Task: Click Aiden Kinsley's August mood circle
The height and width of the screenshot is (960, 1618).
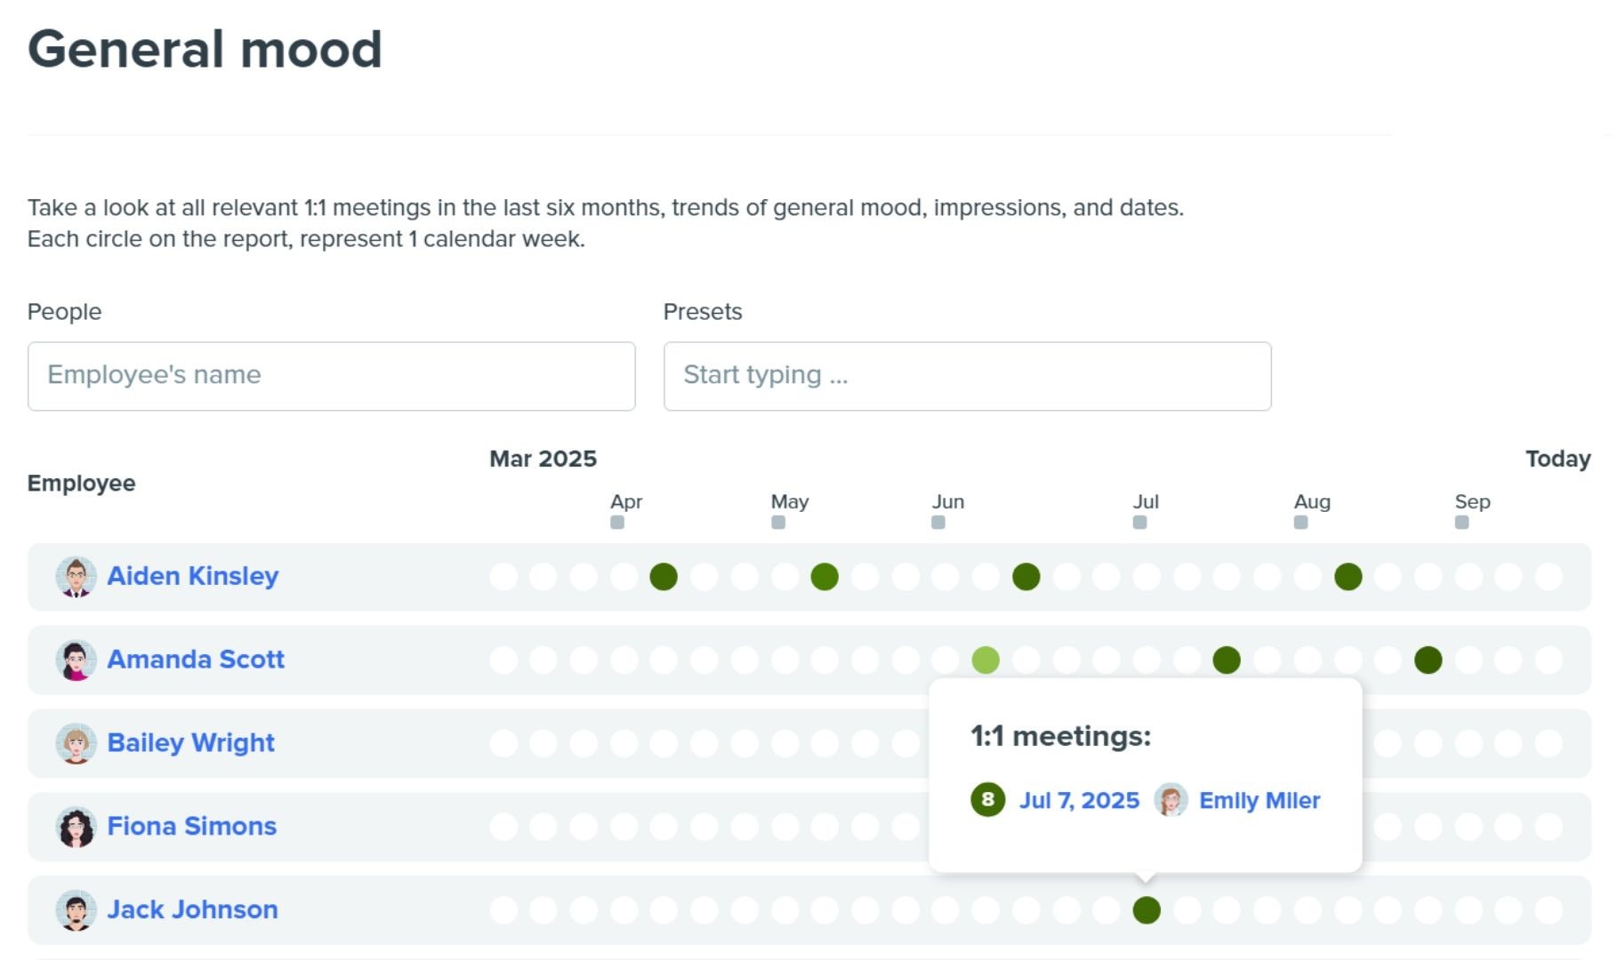Action: point(1348,576)
